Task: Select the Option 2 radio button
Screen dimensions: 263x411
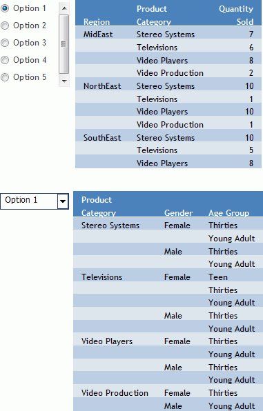Action: (5, 26)
